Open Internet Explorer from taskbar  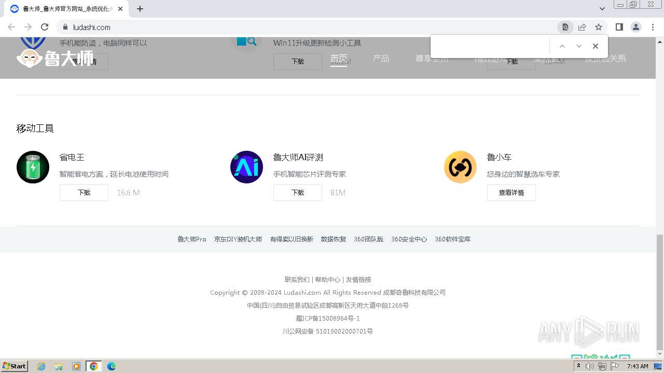tap(41, 366)
